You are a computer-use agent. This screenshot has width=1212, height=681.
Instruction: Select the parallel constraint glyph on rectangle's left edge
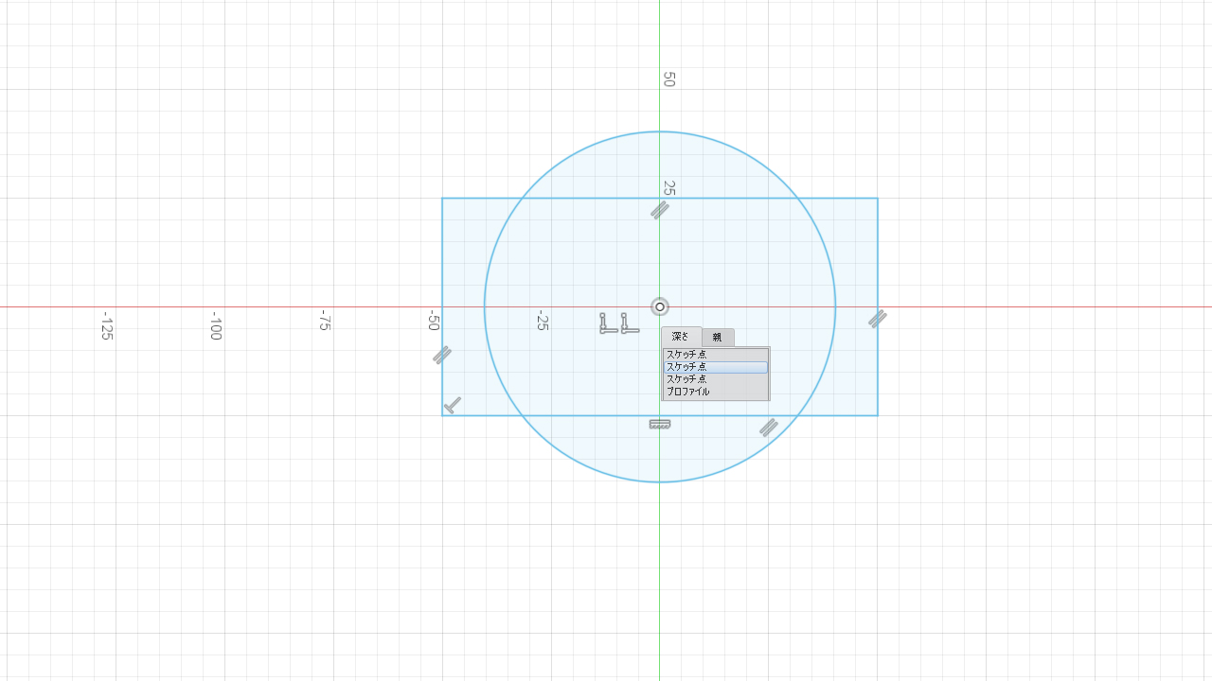[x=442, y=356]
